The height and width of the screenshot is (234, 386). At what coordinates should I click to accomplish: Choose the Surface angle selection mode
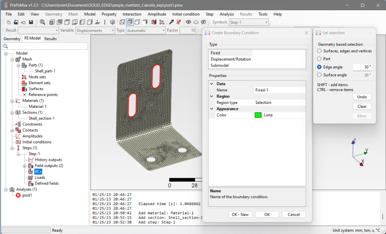(x=319, y=75)
